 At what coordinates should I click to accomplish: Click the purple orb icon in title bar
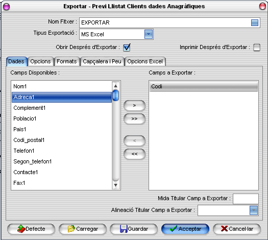pyautogui.click(x=6, y=7)
